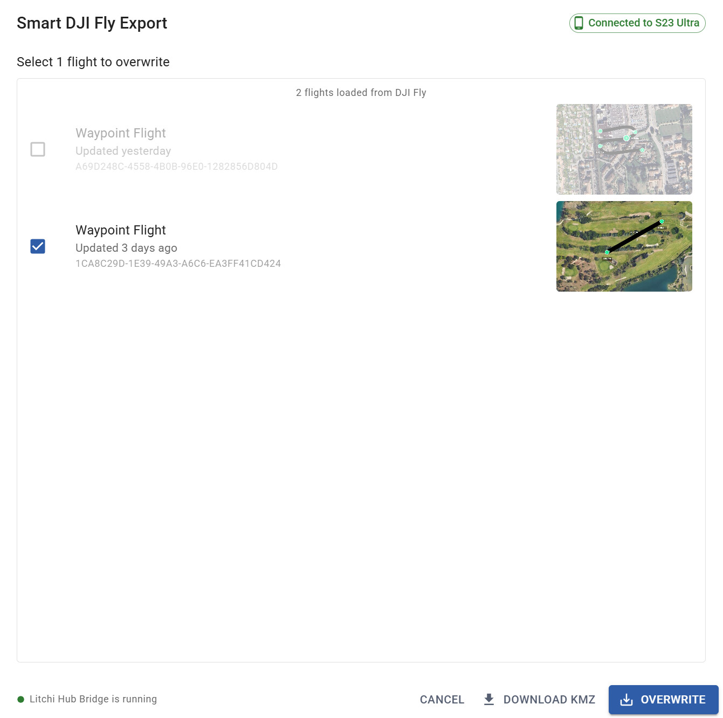Select the Waypoint Flight title updated 3 days ago
This screenshot has height=718, width=723.
120,230
